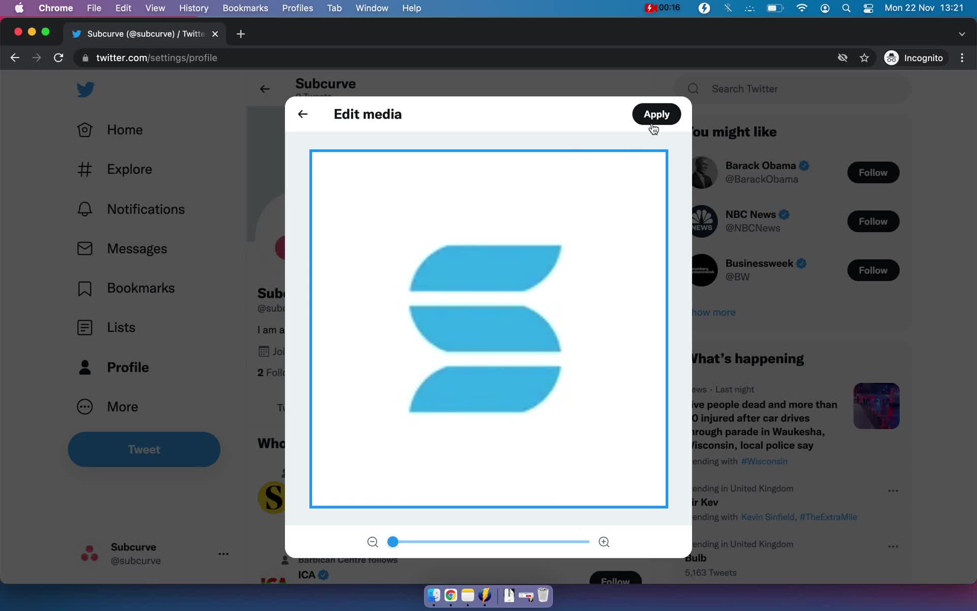This screenshot has height=611, width=977.
Task: Click the zoom in icon to enlarge image
Action: pos(604,542)
